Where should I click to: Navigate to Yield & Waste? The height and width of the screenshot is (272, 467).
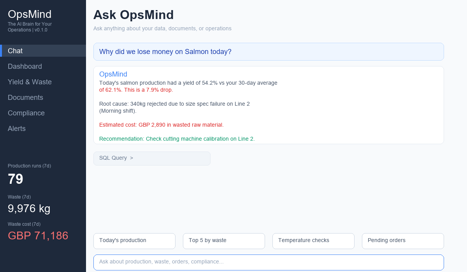pyautogui.click(x=30, y=82)
